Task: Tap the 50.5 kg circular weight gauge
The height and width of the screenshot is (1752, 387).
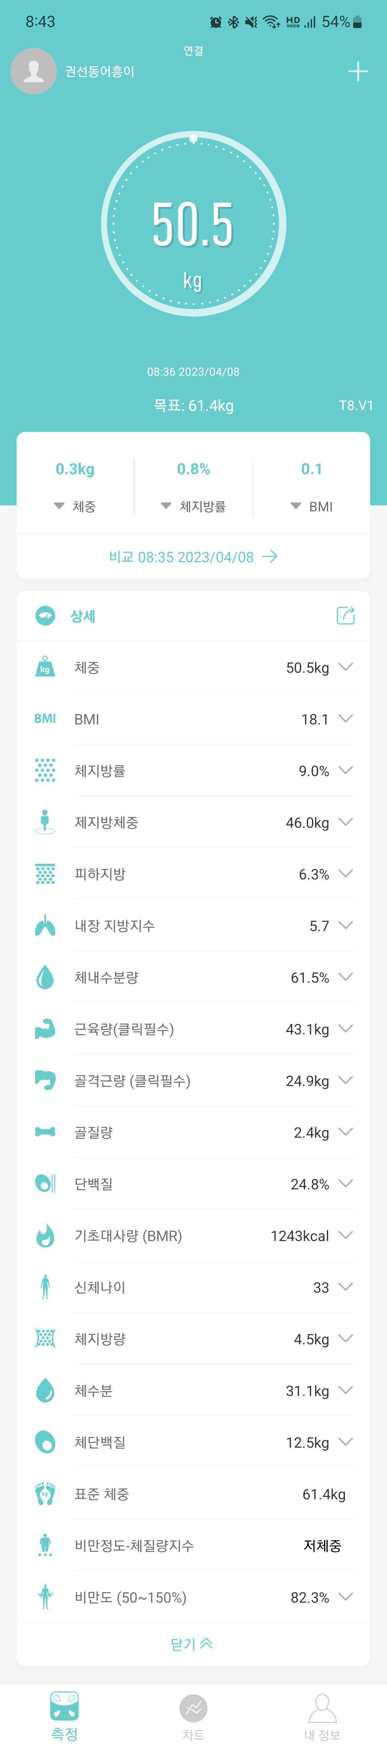Action: (193, 224)
